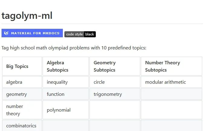
Task: Select the Geometry Subtopics column header
Action: [x=115, y=66]
